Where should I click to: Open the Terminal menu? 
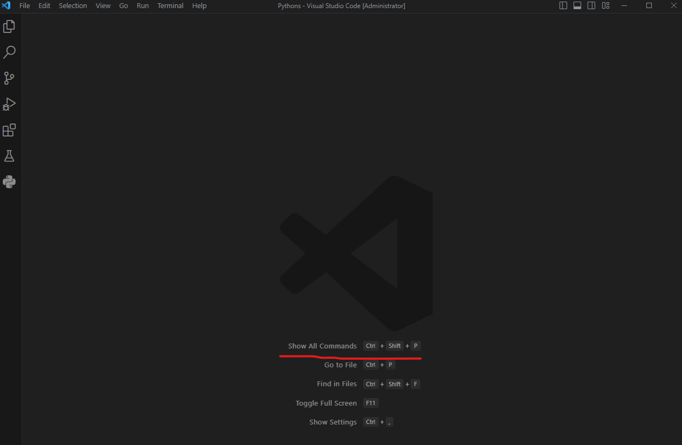[170, 5]
